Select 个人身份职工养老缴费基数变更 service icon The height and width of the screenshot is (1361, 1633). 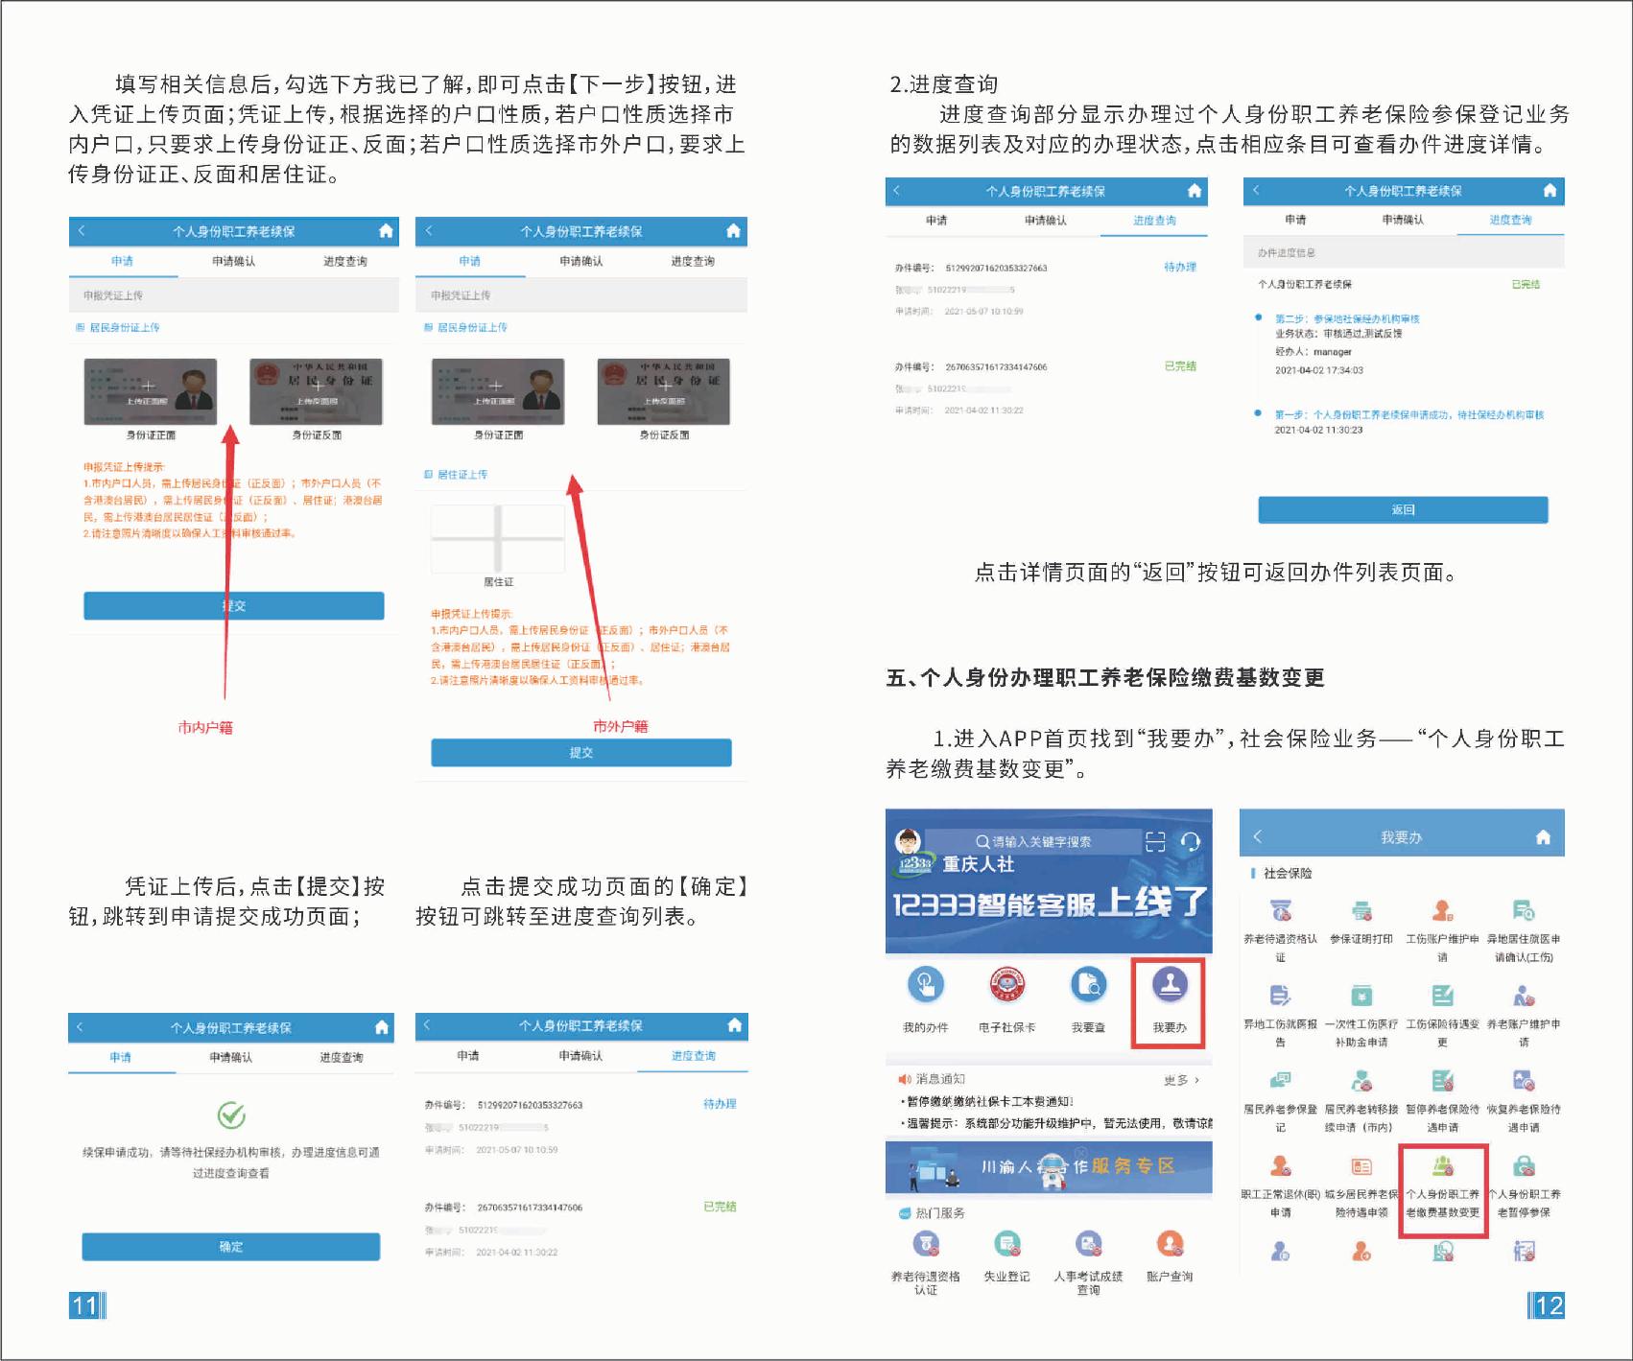(1442, 1168)
